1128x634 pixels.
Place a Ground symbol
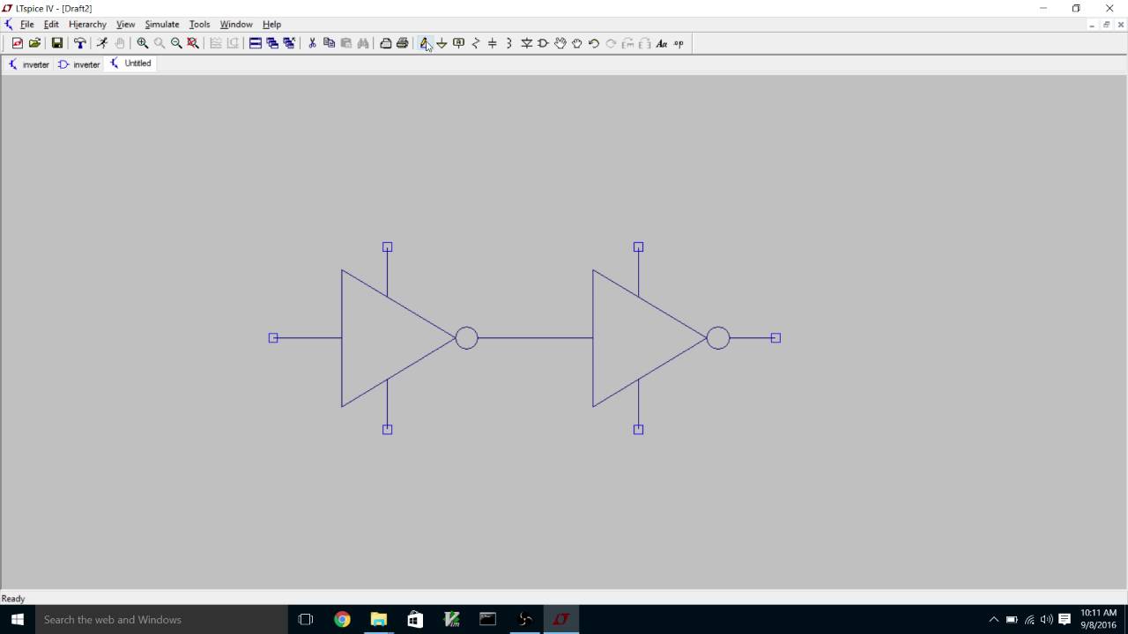click(442, 43)
